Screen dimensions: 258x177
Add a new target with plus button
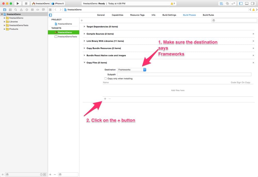click(50, 174)
